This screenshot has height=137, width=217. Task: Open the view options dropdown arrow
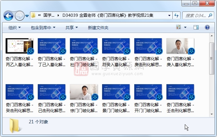pos(185,27)
